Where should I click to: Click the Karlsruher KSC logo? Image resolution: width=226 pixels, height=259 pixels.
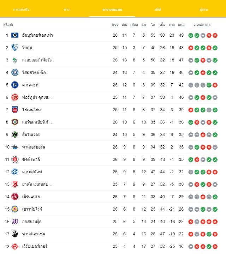[x=15, y=85]
